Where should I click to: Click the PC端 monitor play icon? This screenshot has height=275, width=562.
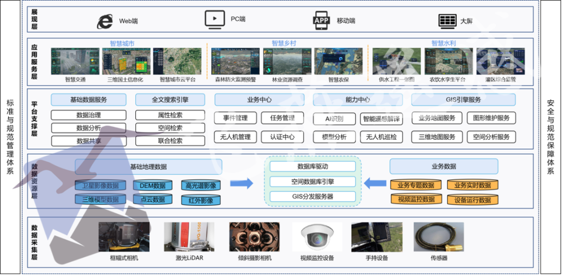214,19
